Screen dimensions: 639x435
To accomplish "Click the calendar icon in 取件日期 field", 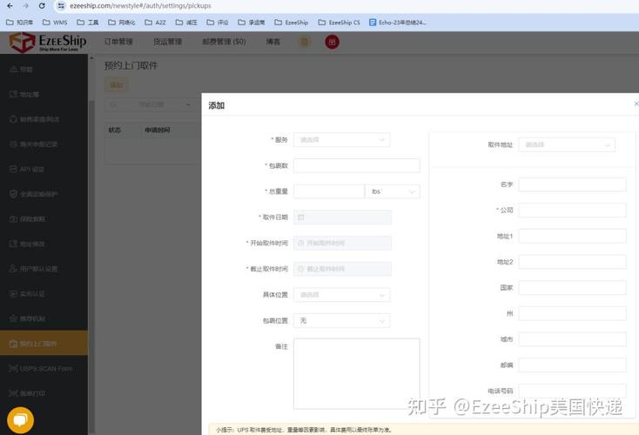I will coord(301,217).
